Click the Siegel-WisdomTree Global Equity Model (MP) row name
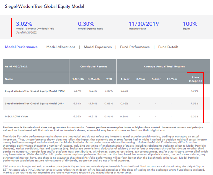This screenshot has width=213, height=175. pyautogui.click(x=34, y=103)
